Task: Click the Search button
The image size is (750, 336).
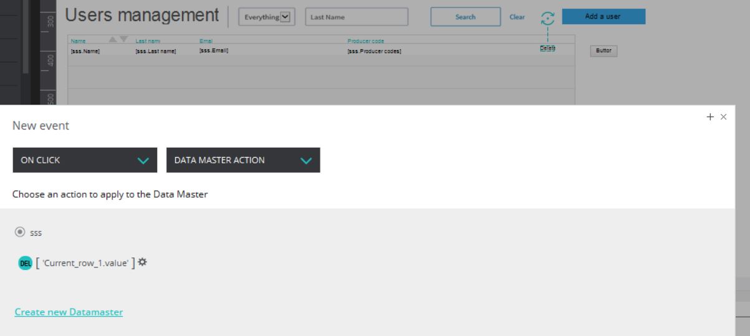Action: click(x=465, y=17)
